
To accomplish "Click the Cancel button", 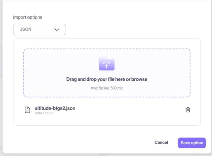I will pyautogui.click(x=161, y=142).
